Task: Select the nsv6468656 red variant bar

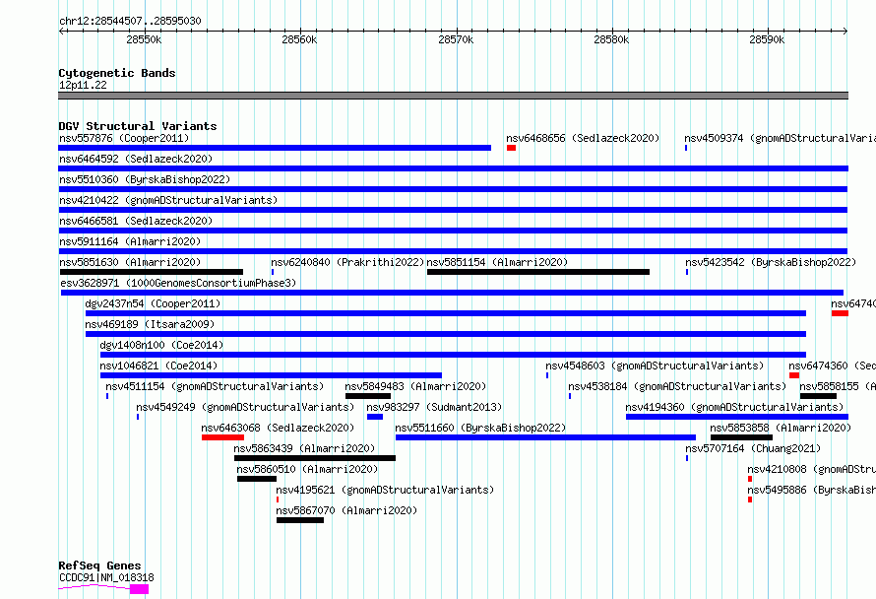Action: tap(511, 148)
